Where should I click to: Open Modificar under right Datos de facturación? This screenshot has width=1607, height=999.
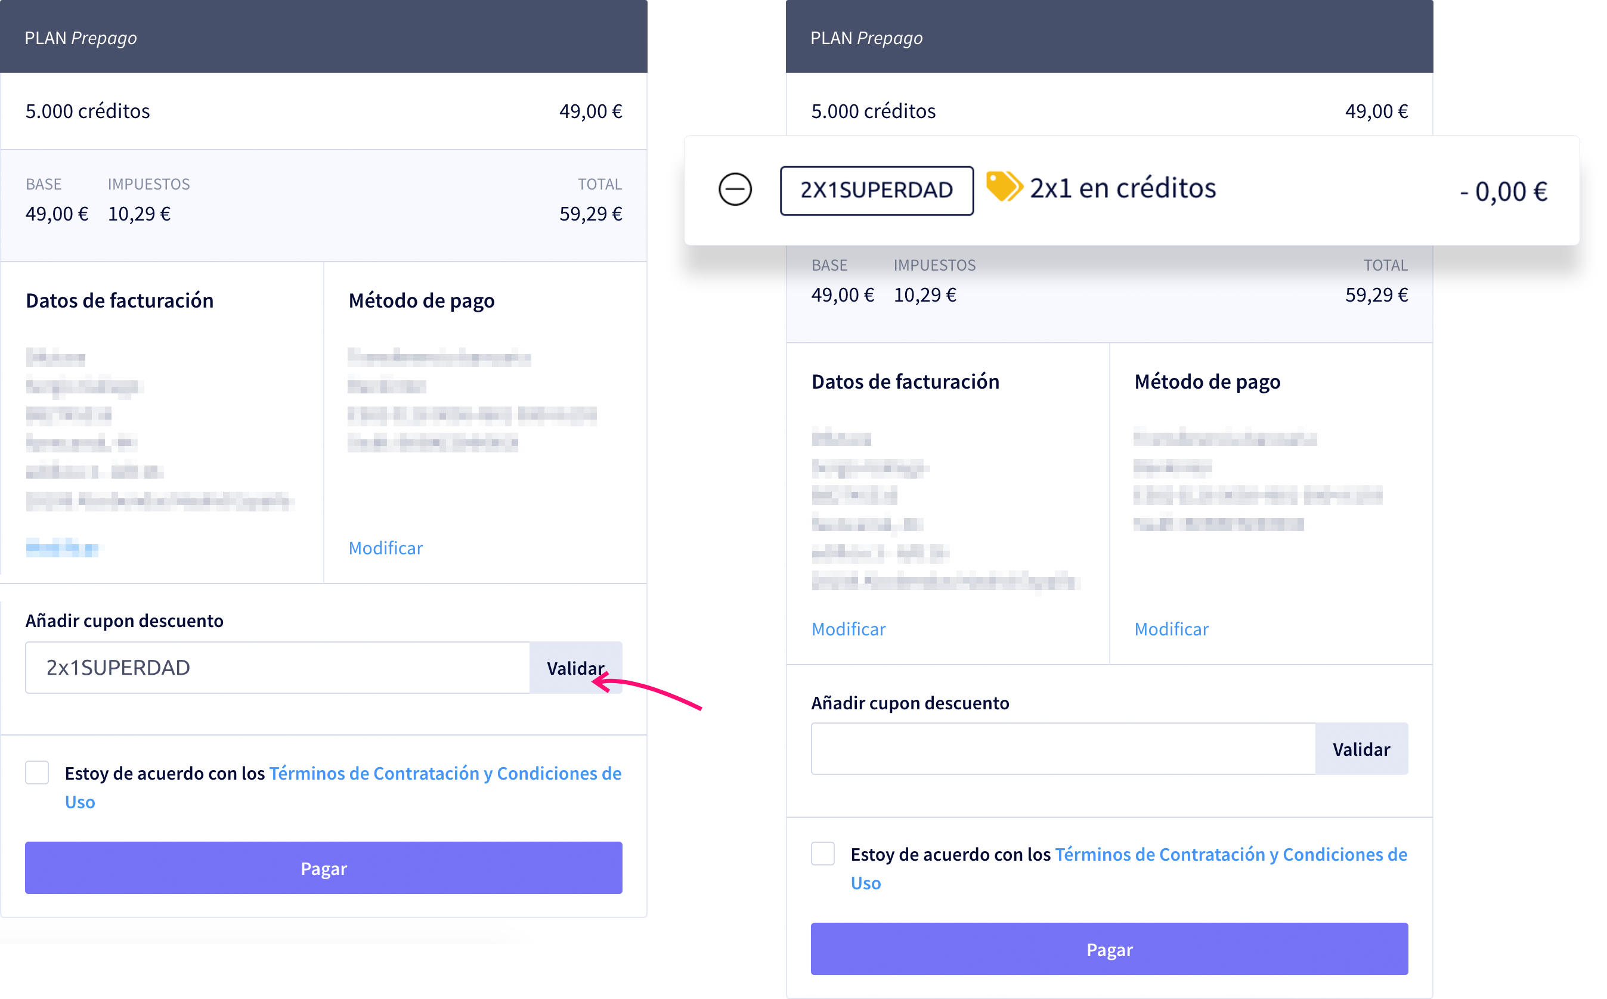pos(849,629)
